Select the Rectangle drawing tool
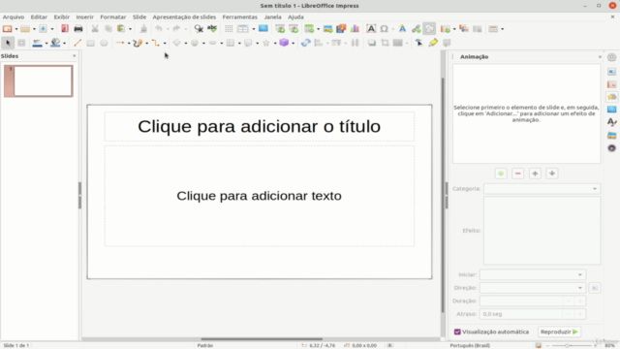 coord(90,43)
